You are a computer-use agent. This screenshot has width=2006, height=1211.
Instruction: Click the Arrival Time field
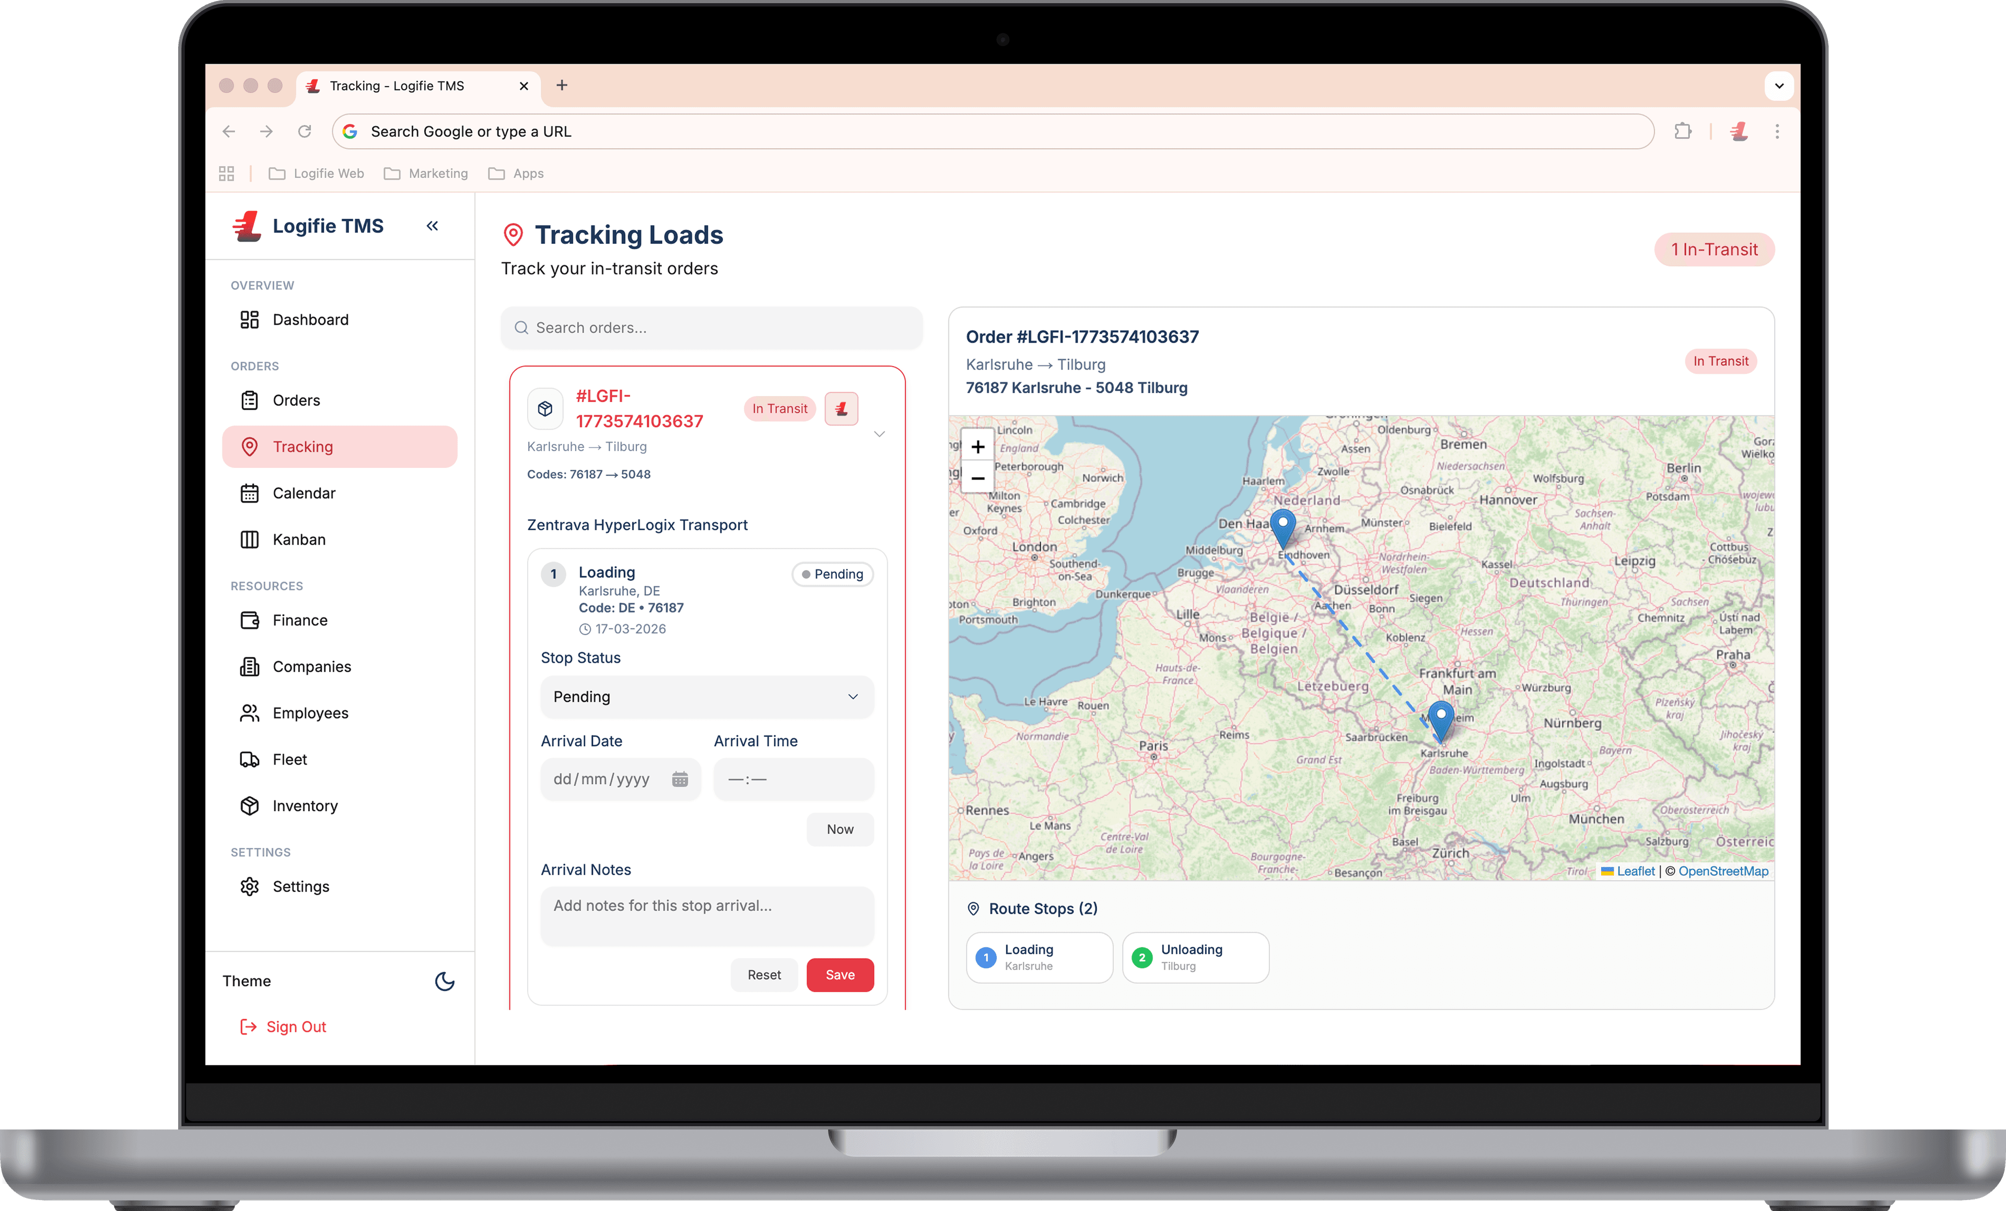tap(794, 780)
